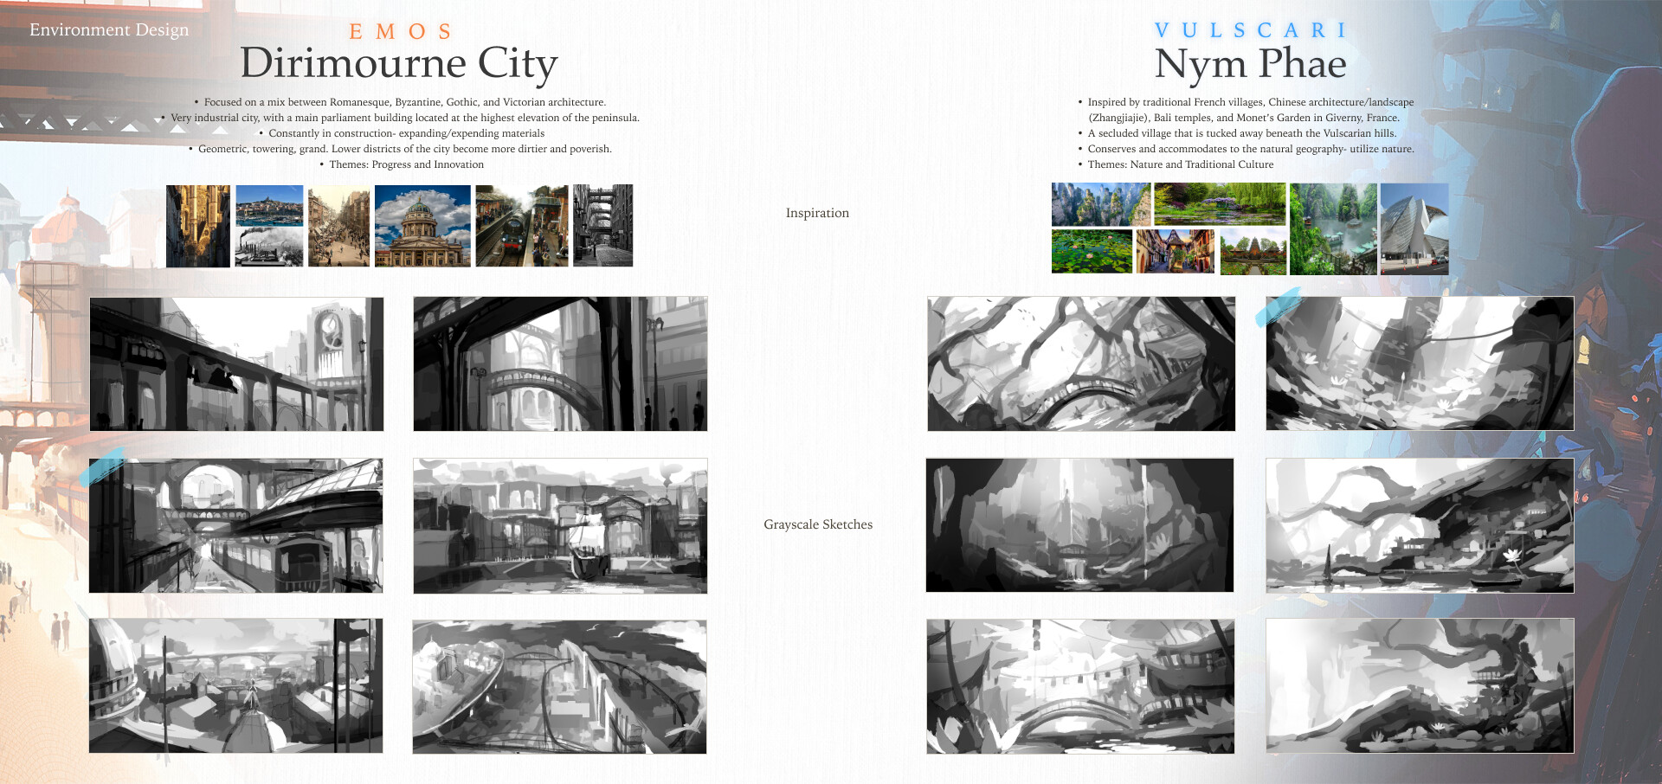Viewport: 1662px width, 784px height.
Task: Open the Zhangjiajie rock pillars photo
Action: point(1101,204)
